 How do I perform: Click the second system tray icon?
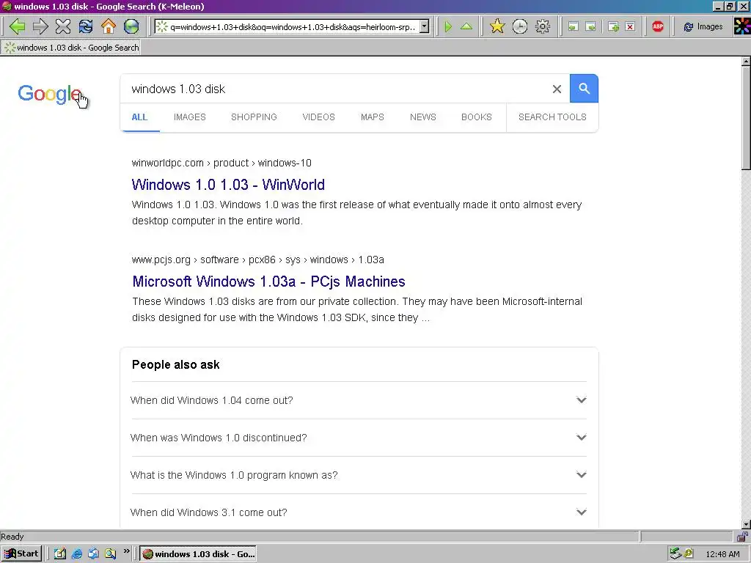click(689, 554)
